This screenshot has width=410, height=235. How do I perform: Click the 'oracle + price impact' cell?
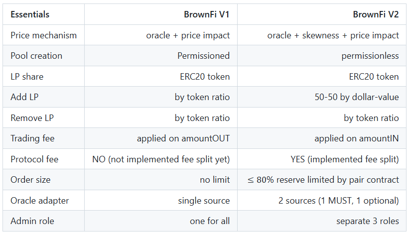188,35
